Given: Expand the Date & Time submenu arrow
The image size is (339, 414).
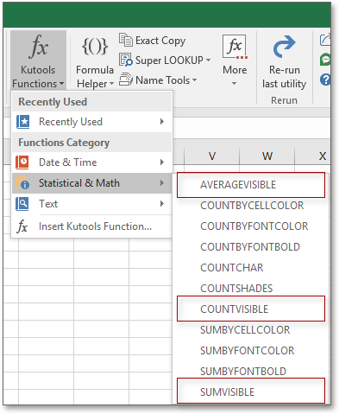Looking at the screenshot, I should tap(162, 162).
